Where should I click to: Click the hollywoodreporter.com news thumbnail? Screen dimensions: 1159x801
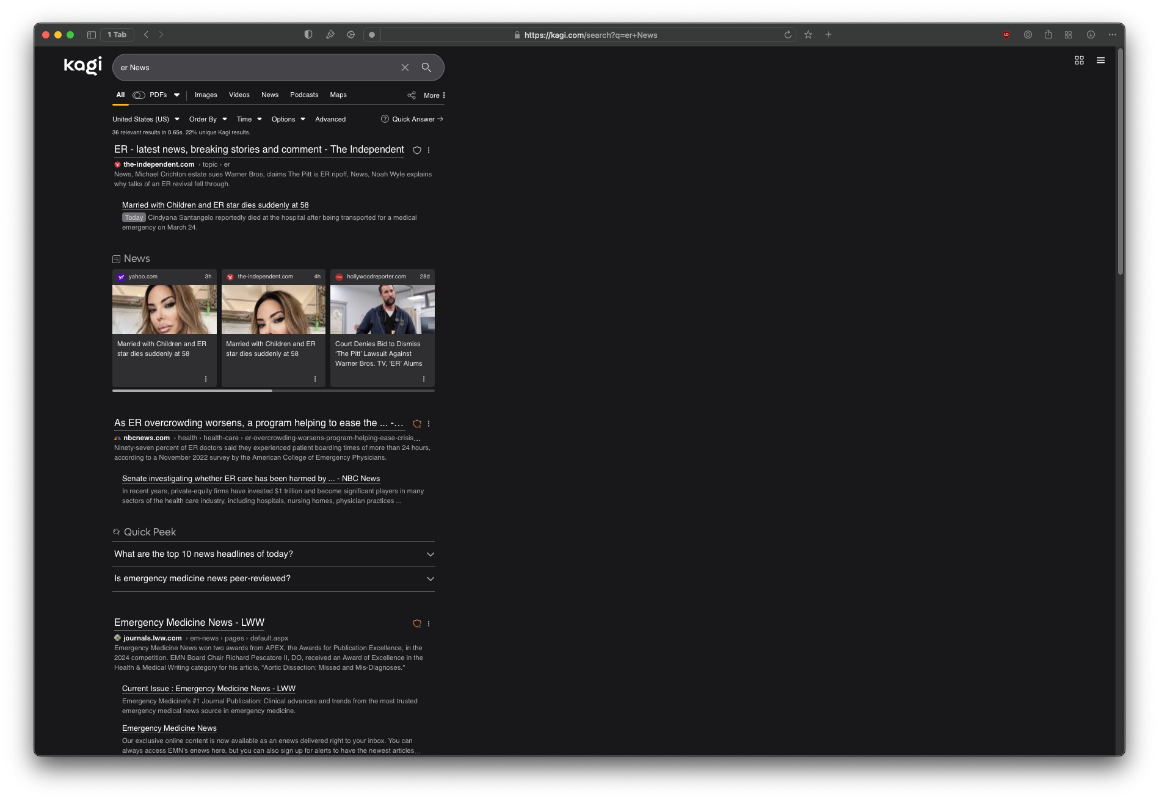(382, 310)
